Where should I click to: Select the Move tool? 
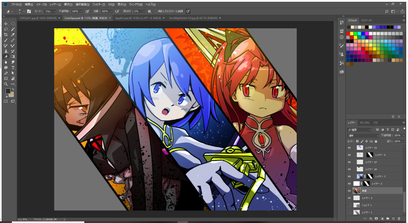pos(6,23)
